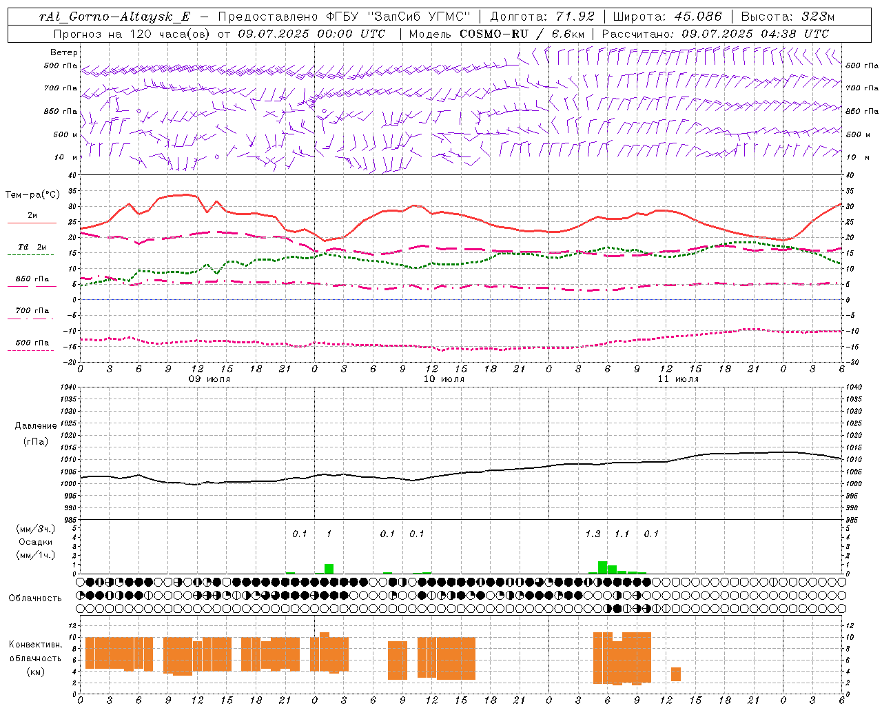Click the Осадки panel label
The height and width of the screenshot is (706, 882).
(x=35, y=542)
